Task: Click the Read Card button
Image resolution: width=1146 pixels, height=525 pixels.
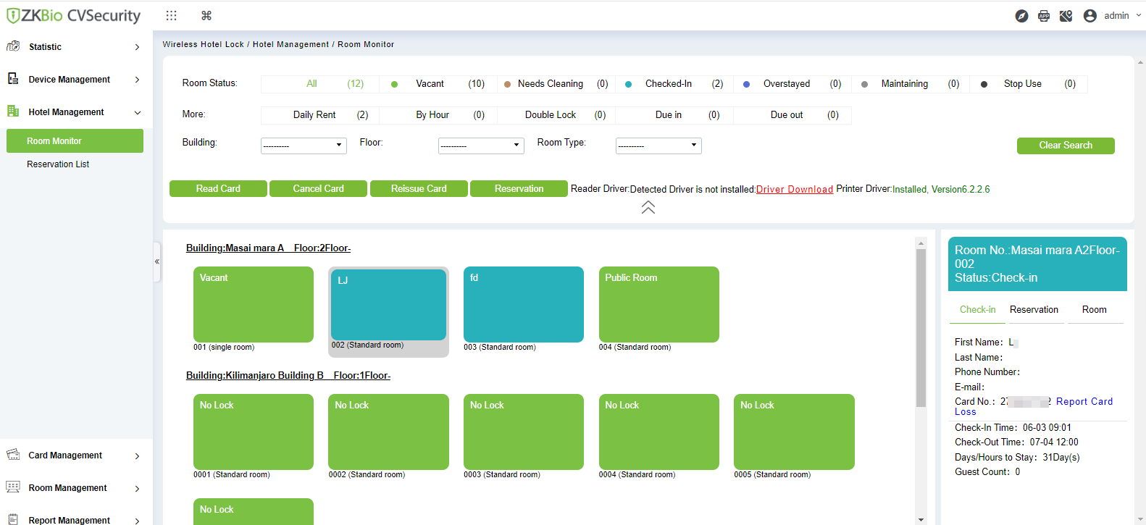Action: [218, 188]
